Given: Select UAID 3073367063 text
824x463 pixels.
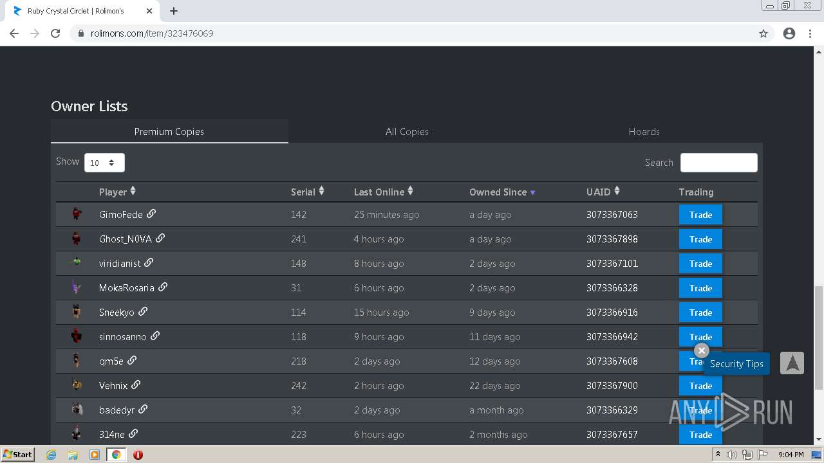Looking at the screenshot, I should tap(612, 215).
